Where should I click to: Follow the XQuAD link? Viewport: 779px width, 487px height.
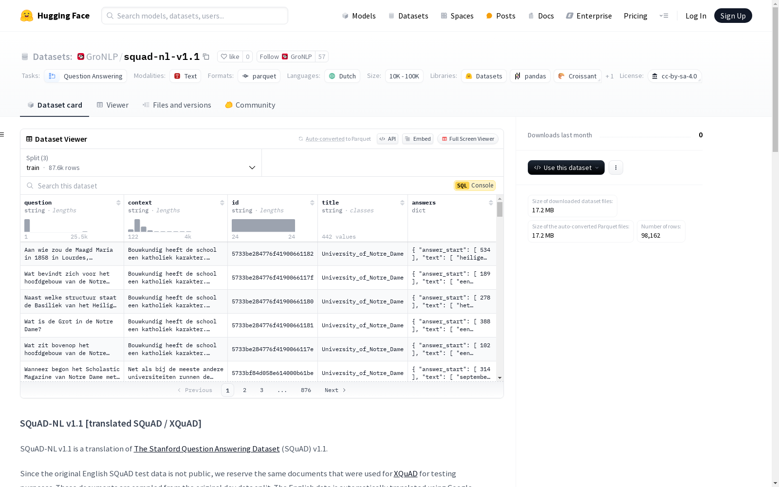(x=406, y=473)
